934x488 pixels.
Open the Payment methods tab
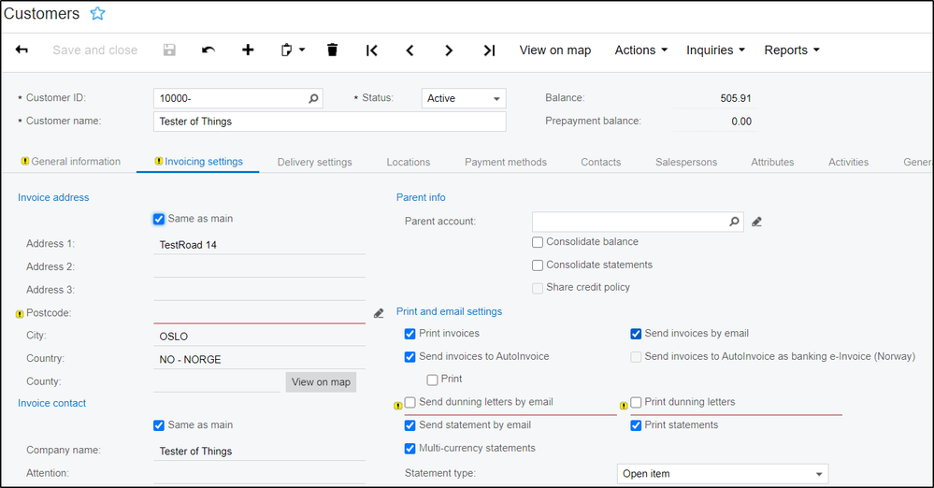coord(505,162)
